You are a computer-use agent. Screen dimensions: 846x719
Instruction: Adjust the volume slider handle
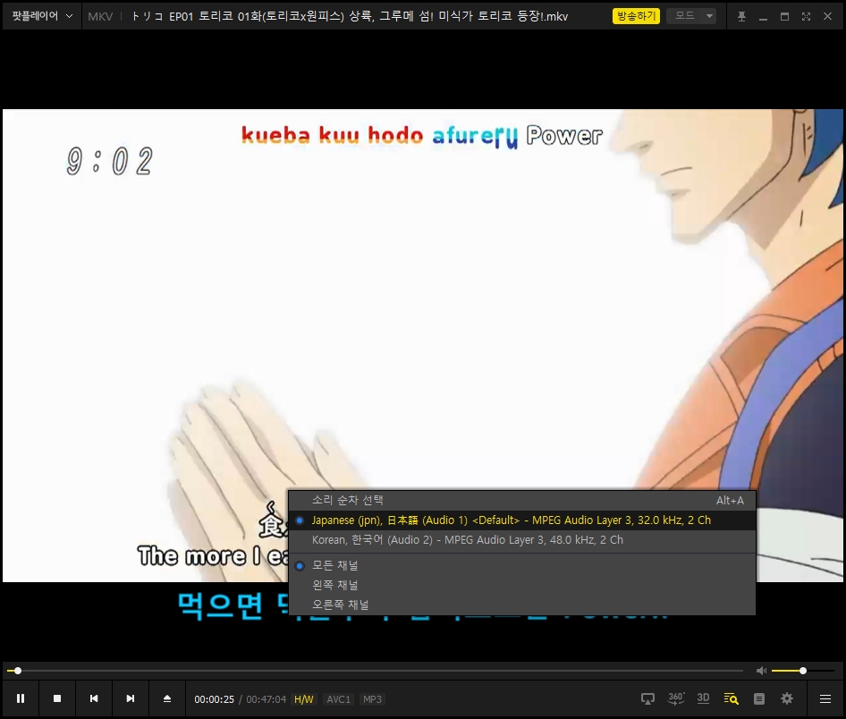(x=803, y=671)
